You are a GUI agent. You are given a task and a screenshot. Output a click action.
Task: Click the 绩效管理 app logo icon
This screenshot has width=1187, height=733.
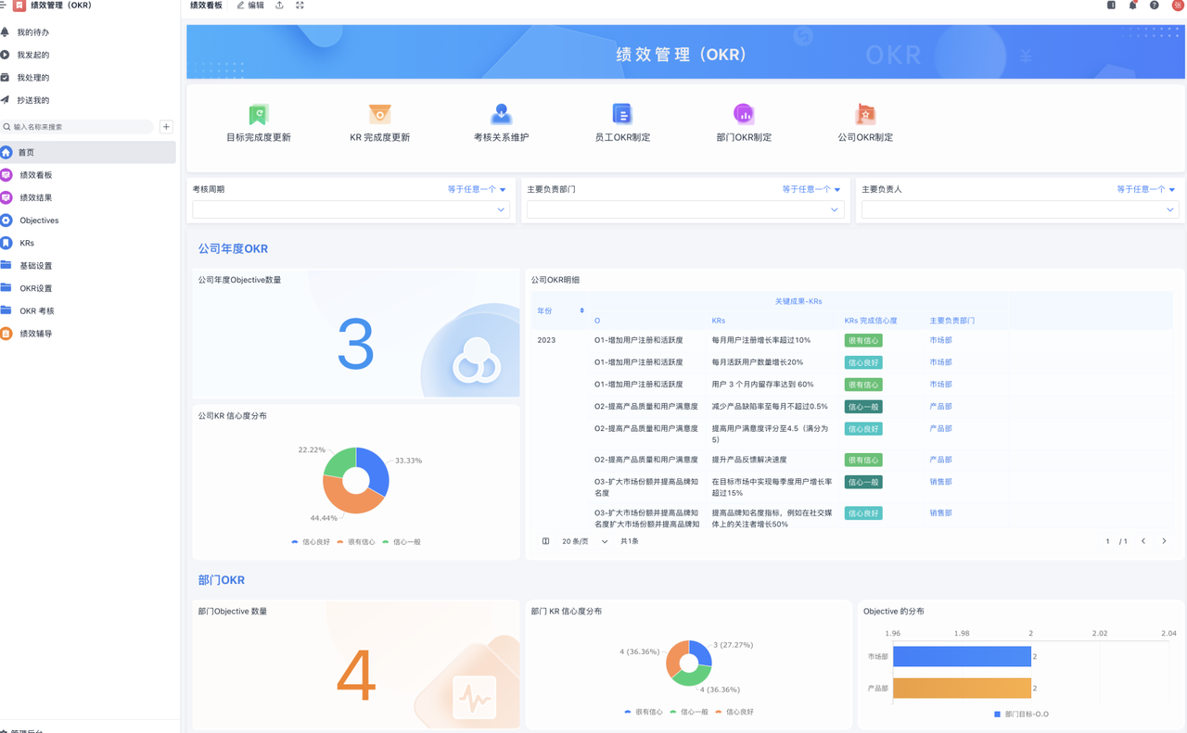point(19,6)
